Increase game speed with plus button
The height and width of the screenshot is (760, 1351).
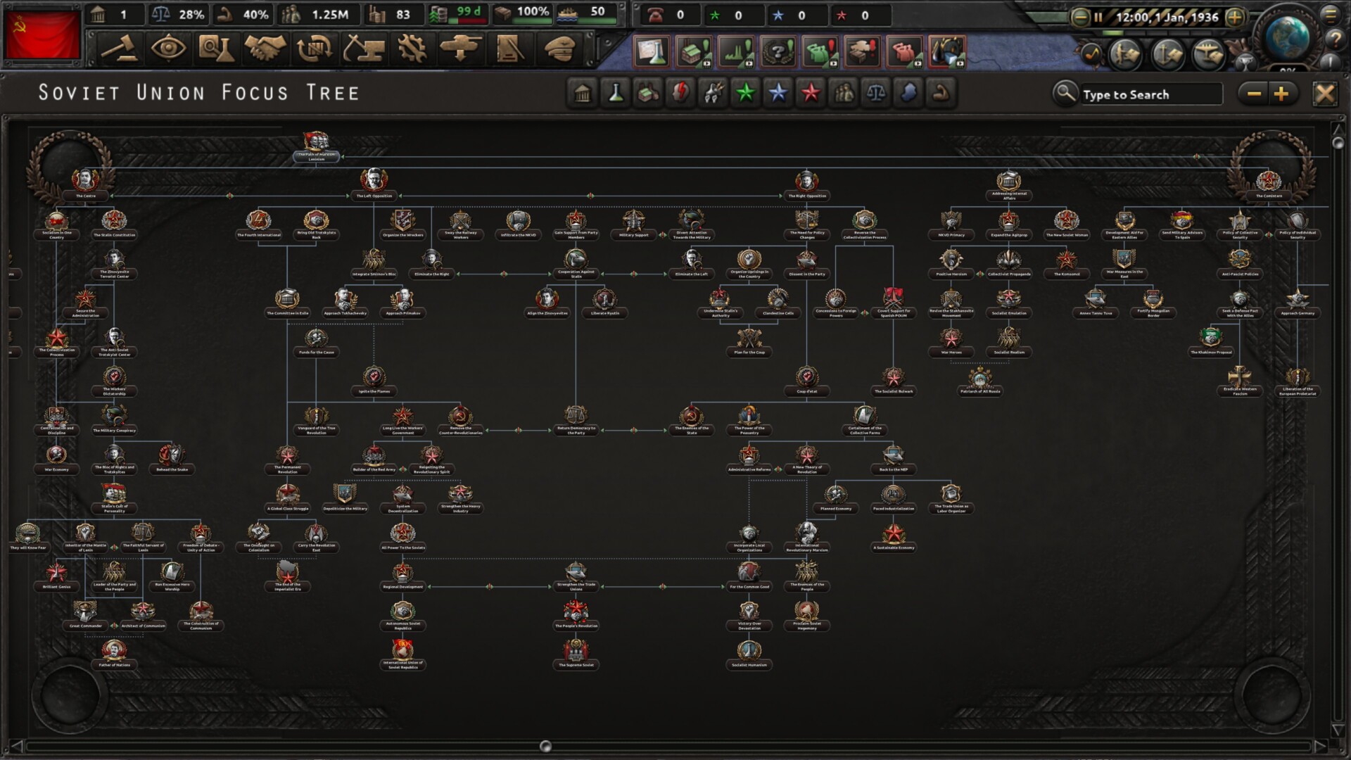tap(1235, 17)
